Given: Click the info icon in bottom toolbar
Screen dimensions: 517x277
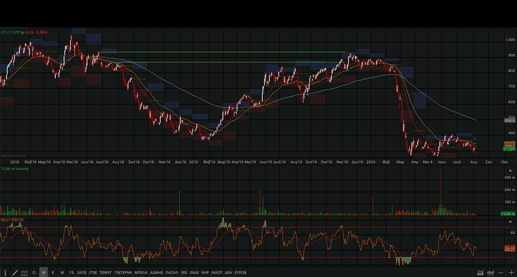Looking at the screenshot, I should pos(6,273).
